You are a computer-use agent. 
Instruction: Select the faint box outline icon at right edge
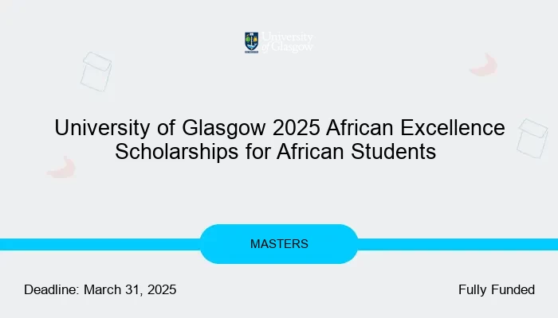[x=532, y=138]
